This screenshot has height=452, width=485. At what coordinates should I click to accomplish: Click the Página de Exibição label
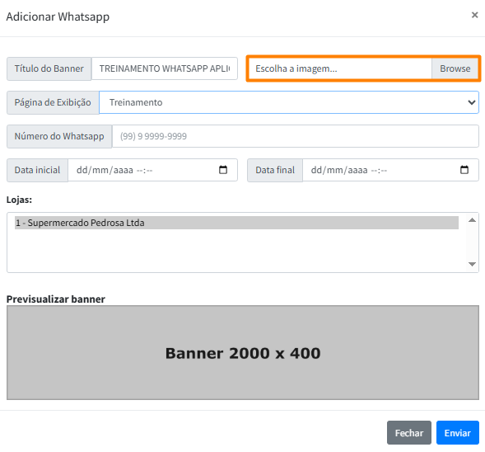(x=53, y=102)
